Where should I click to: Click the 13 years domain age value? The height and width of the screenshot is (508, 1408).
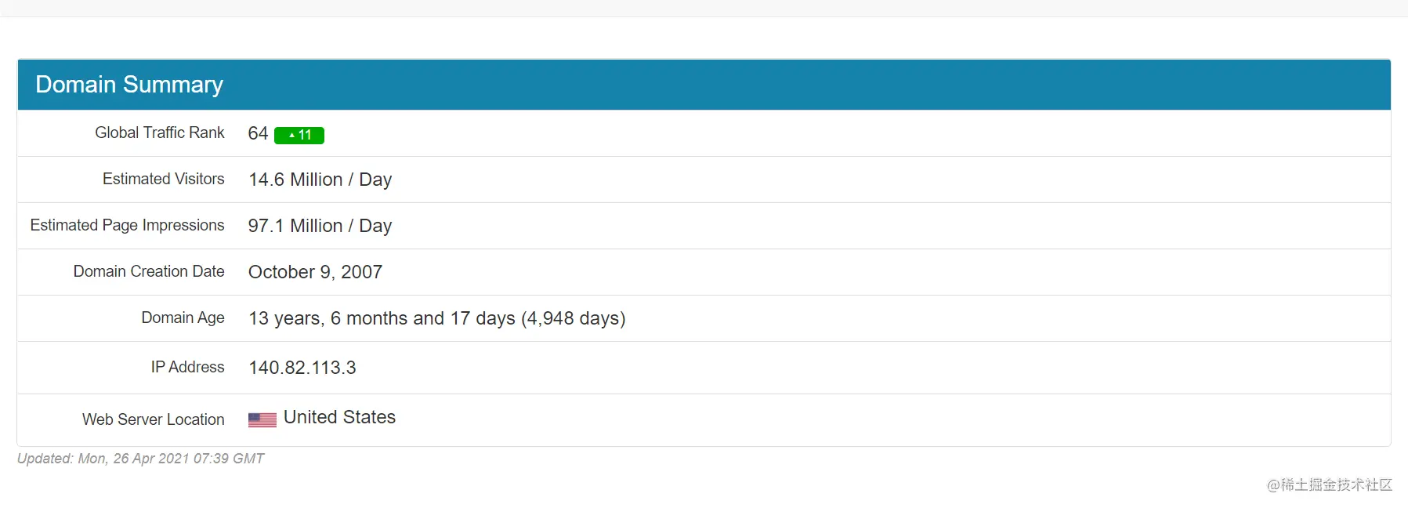pos(436,318)
